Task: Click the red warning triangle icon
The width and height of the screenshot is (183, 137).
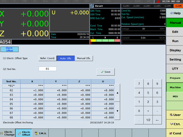Action: click(x=158, y=1)
